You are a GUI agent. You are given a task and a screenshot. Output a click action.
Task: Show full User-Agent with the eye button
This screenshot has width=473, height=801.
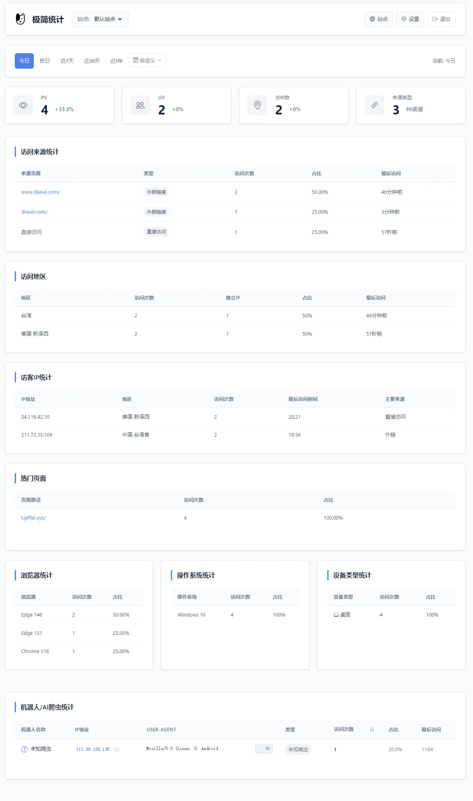tap(267, 749)
